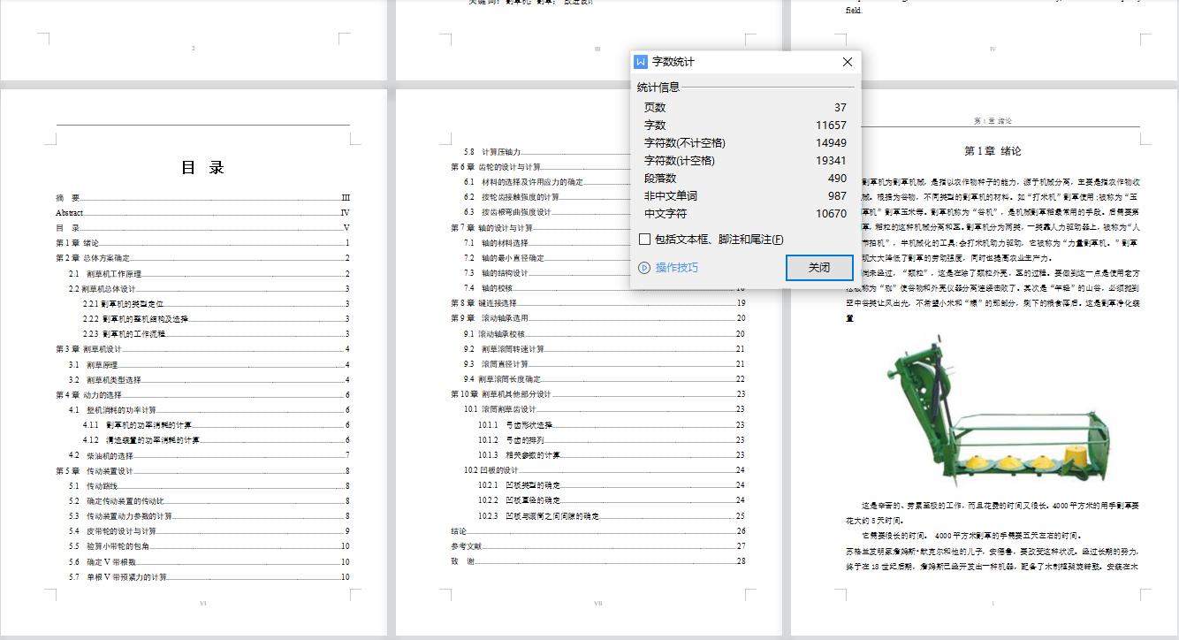Select contents entry 5.4 皮带轮的设计与计算
Screen dimensions: 1179x640
pyautogui.click(x=209, y=530)
